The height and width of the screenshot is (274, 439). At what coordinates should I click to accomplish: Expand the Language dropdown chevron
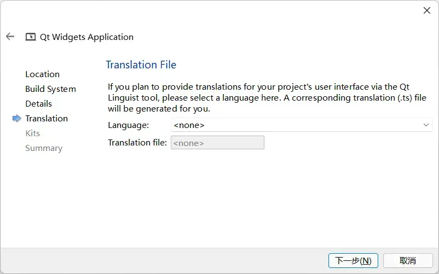pyautogui.click(x=426, y=125)
